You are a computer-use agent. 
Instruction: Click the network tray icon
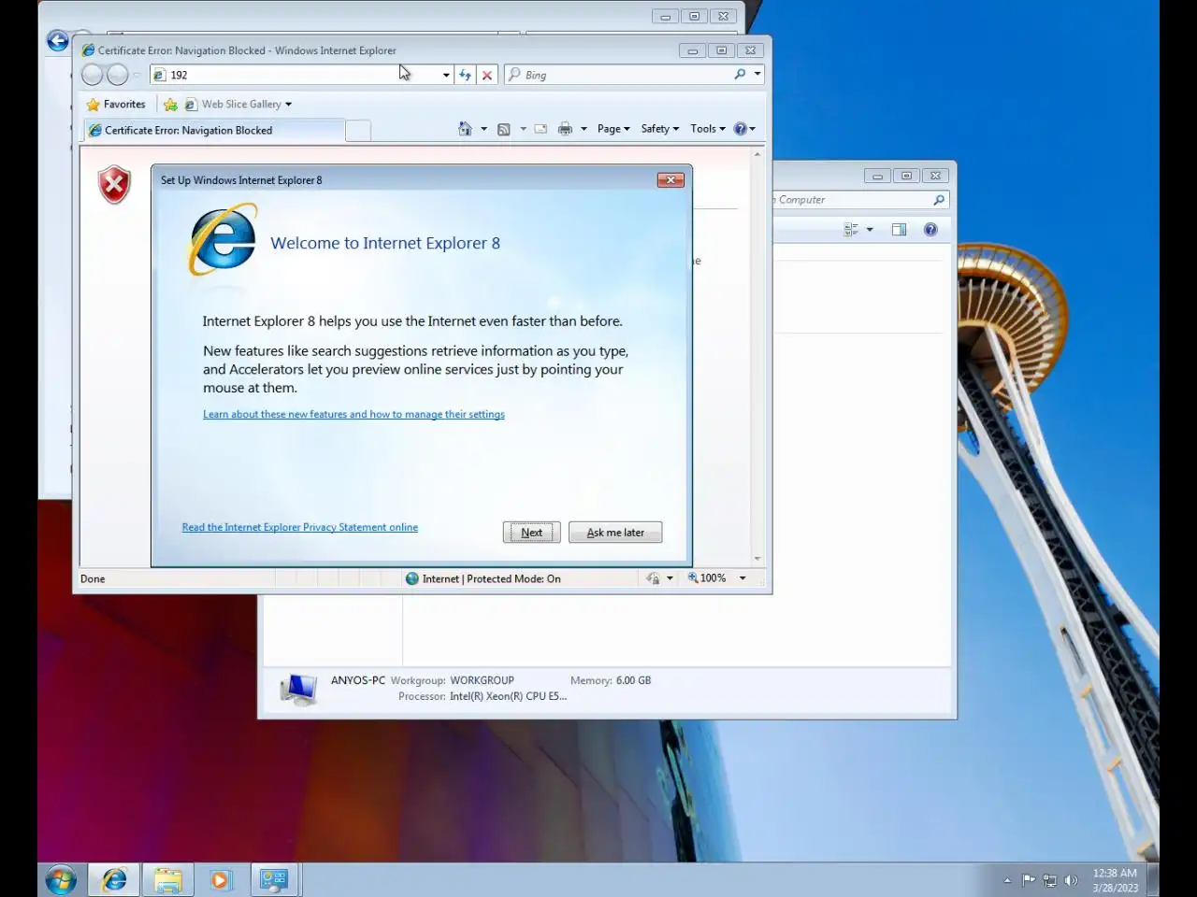(x=1050, y=879)
